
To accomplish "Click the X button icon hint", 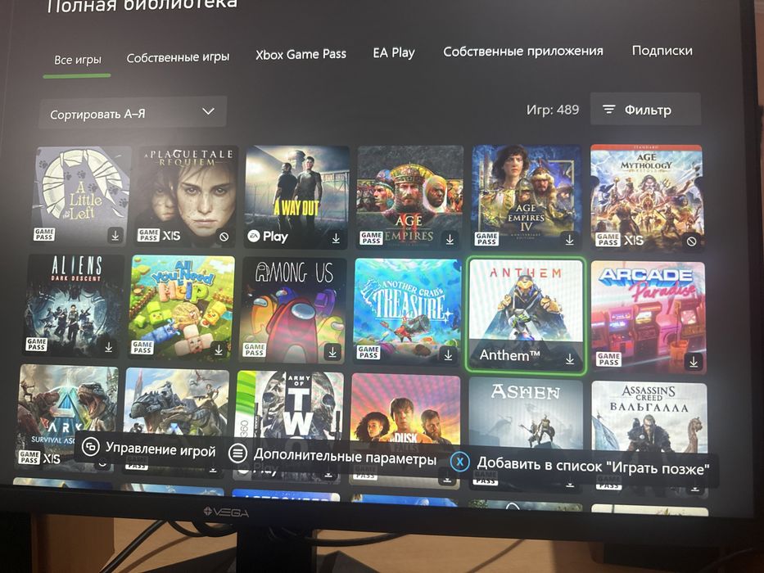I will (x=459, y=461).
